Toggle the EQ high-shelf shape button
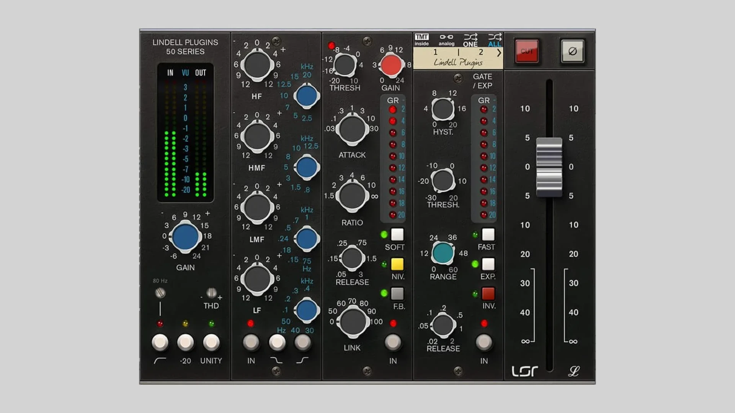The image size is (735, 413). (x=302, y=342)
